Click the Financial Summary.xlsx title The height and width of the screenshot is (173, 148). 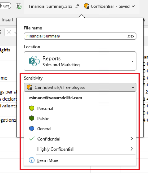tap(50, 6)
